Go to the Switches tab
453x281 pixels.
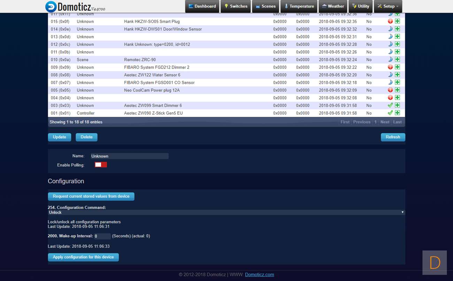click(x=236, y=6)
